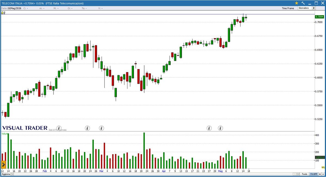326x177 pixels.
Task: Open the Tools menu at bottom
Action: pyautogui.click(x=304, y=174)
